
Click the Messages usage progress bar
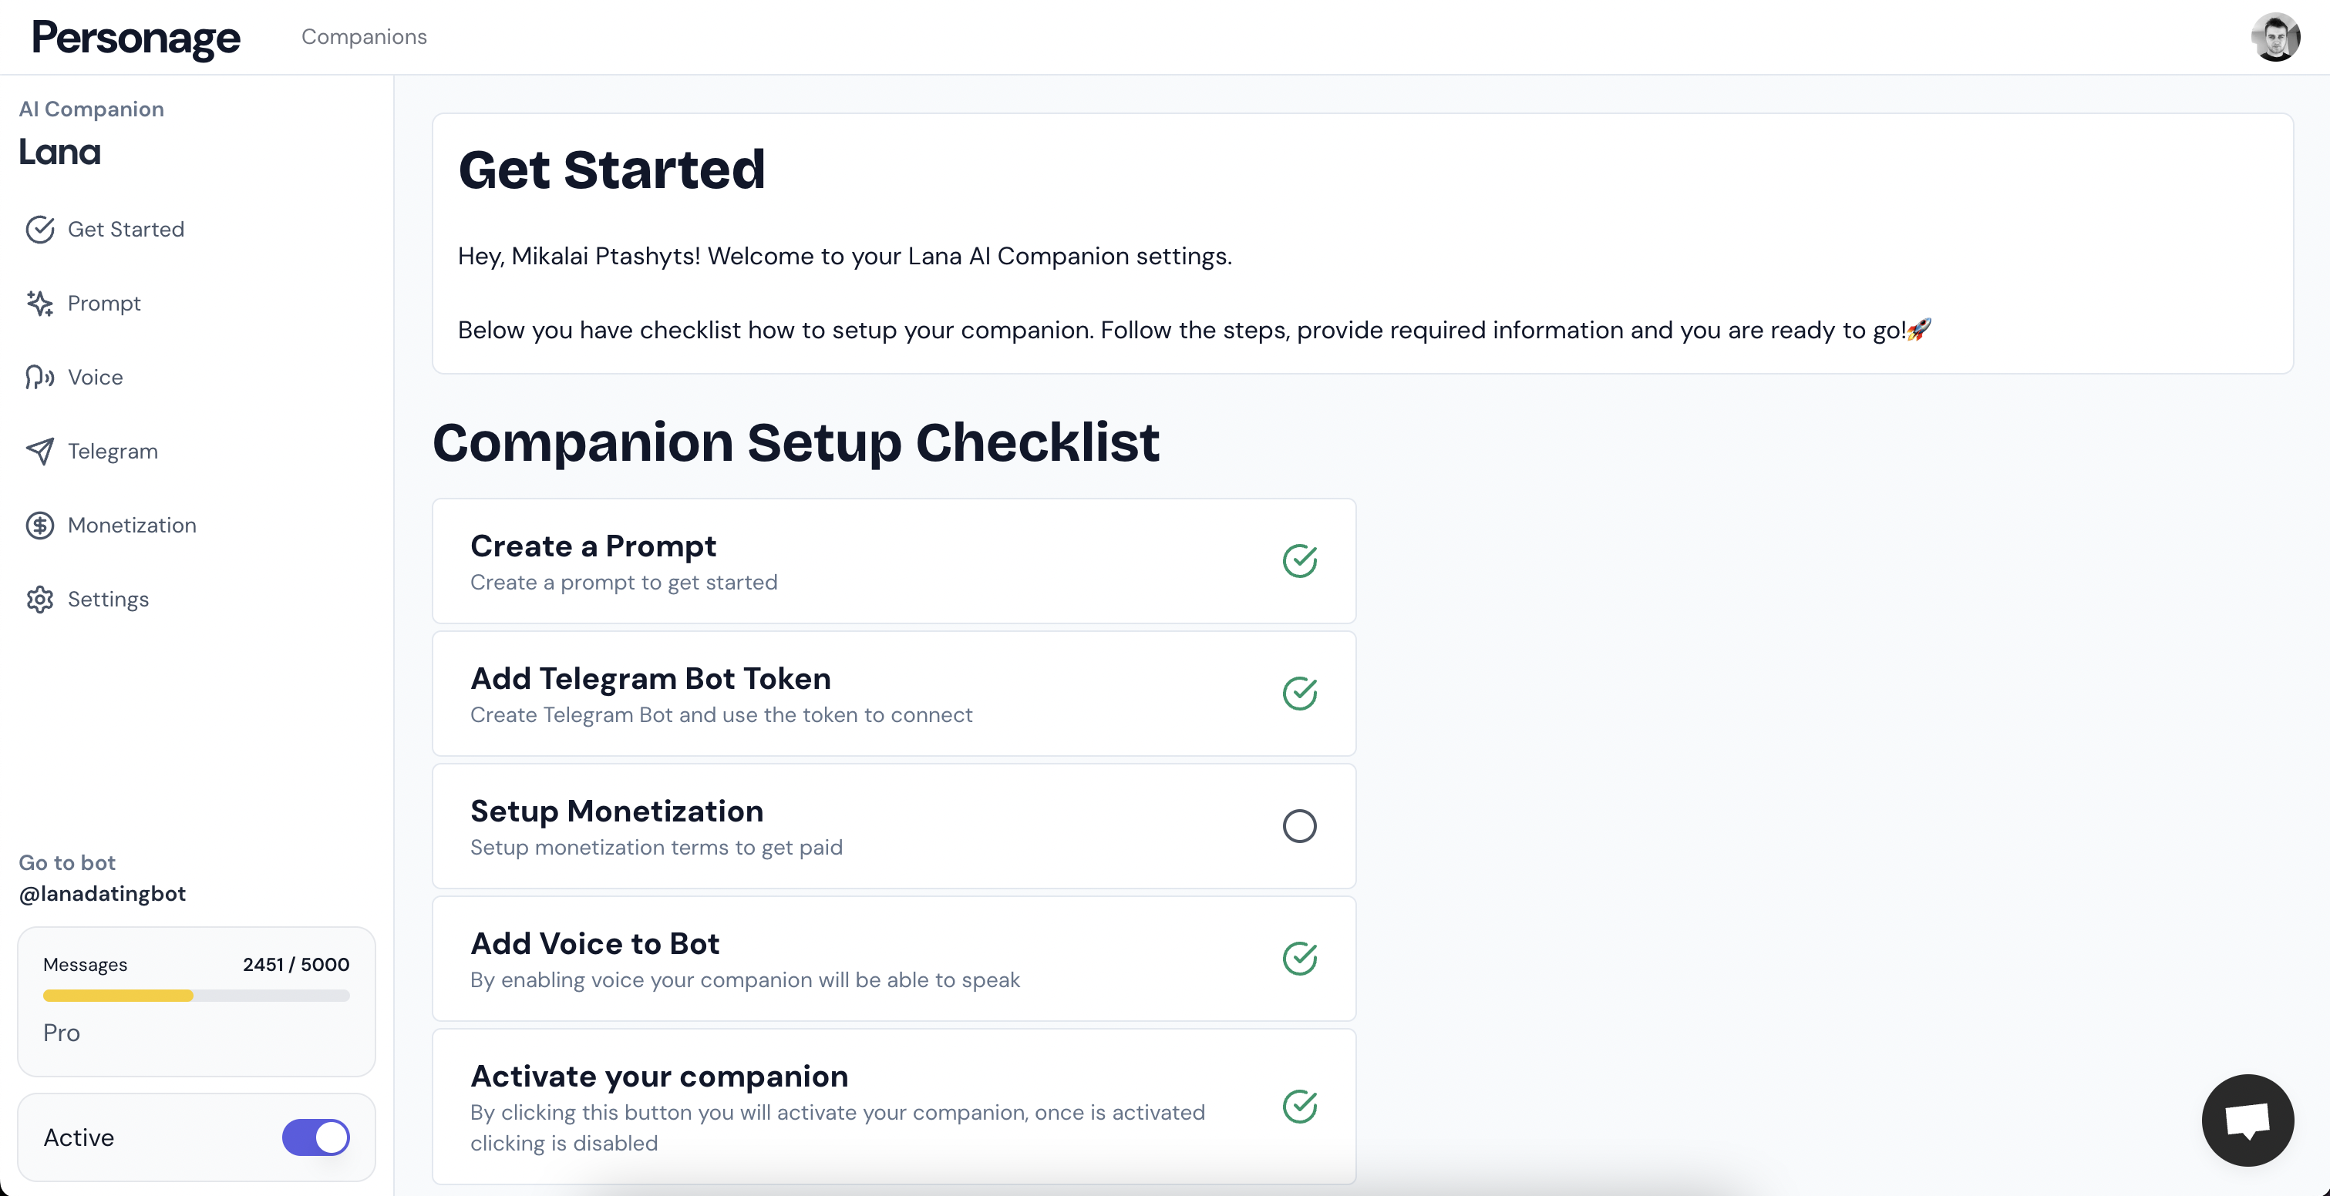tap(197, 996)
